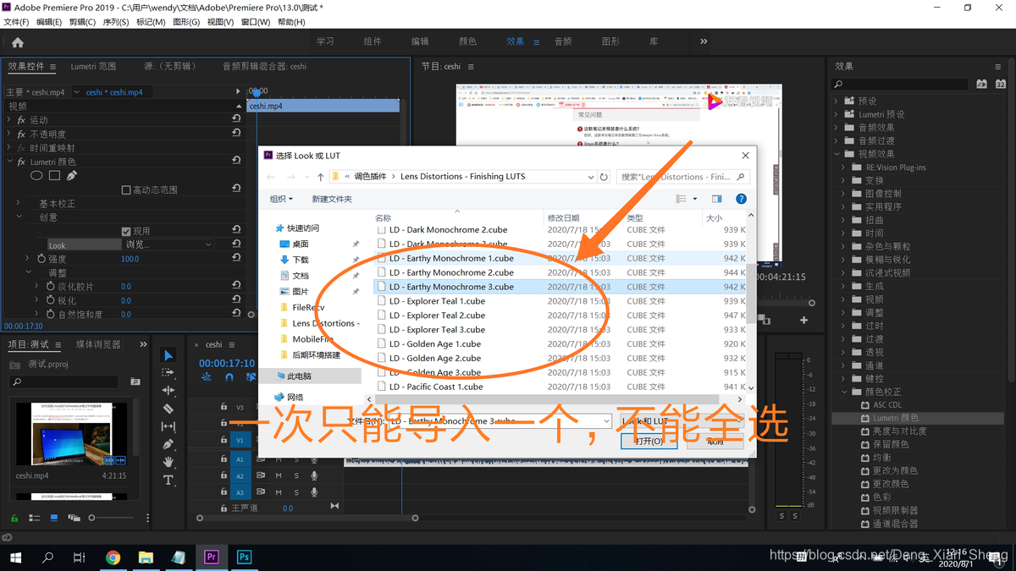Expand the 音频效果 folder
The image size is (1016, 571).
point(837,128)
